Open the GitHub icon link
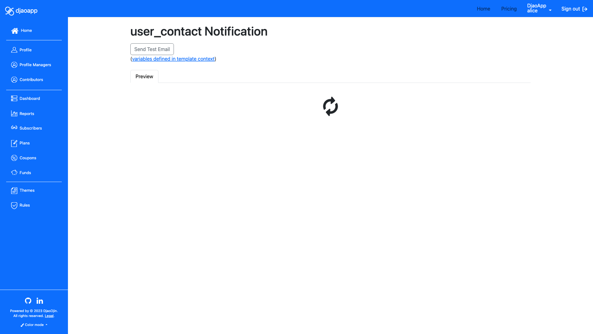The height and width of the screenshot is (334, 593). click(28, 301)
